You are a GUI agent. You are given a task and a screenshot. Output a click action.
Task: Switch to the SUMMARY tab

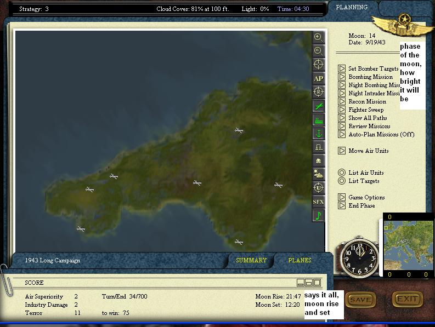(x=251, y=260)
